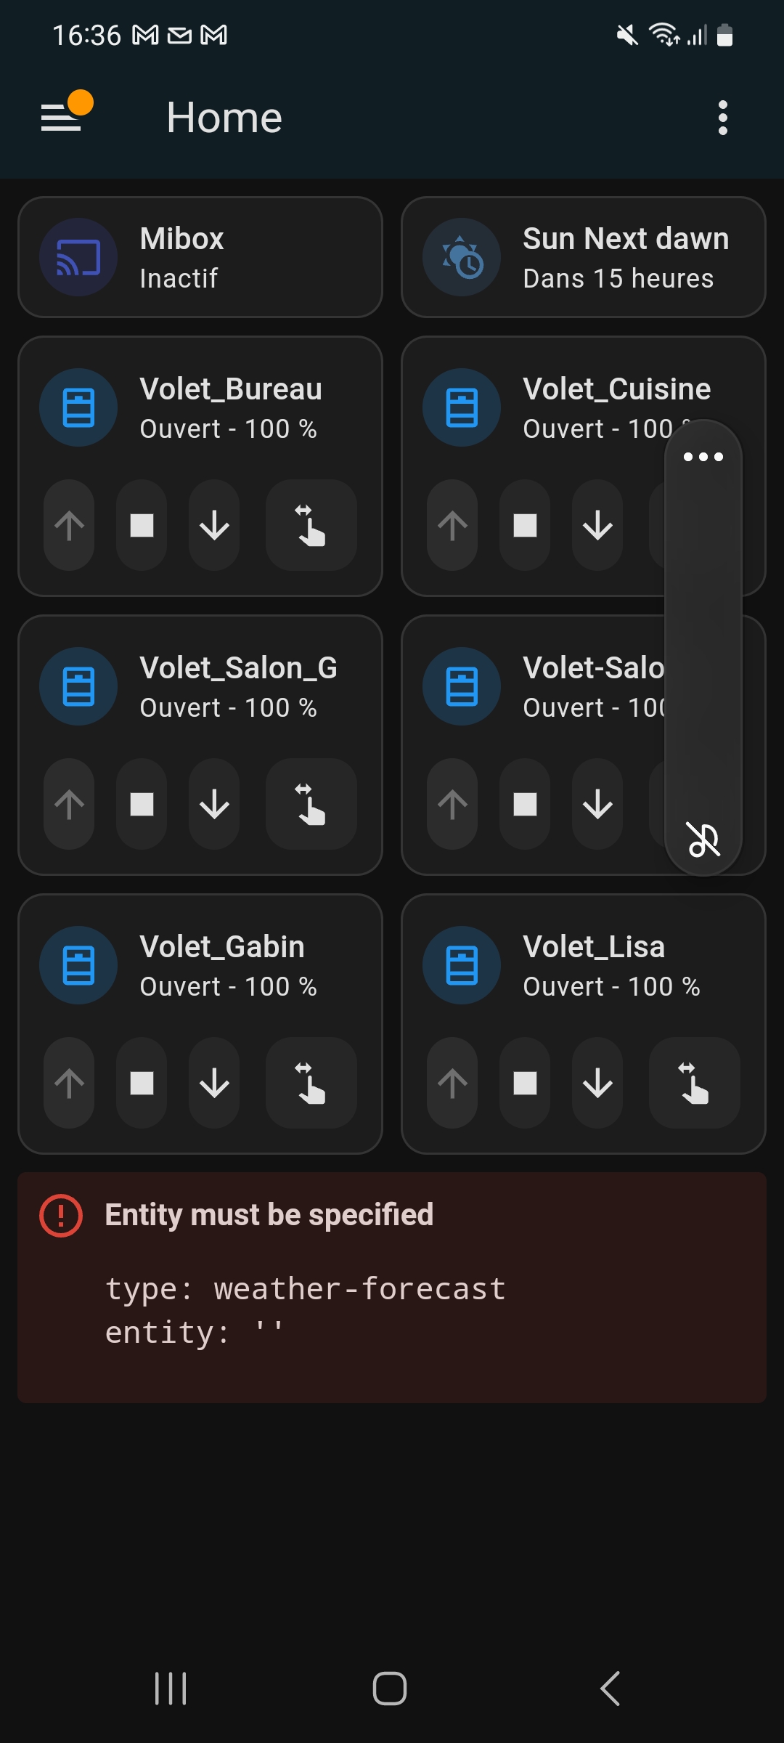784x1743 pixels.
Task: Stop the Volet_Cuisine shutter
Action: 525,525
